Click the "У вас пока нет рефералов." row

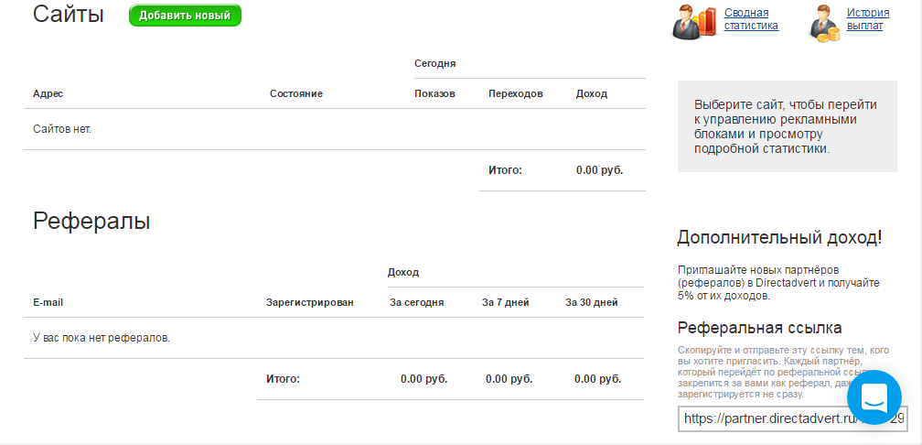pos(102,338)
